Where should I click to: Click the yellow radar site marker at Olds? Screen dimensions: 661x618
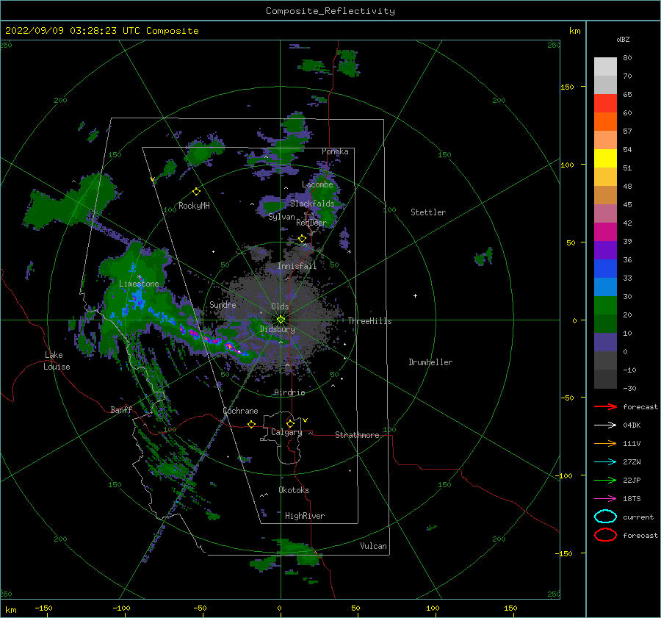point(281,320)
